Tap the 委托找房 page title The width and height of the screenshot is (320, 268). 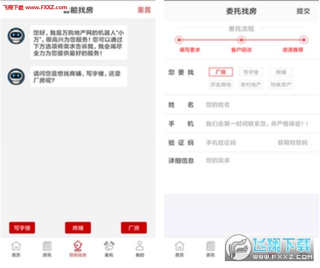tap(241, 11)
